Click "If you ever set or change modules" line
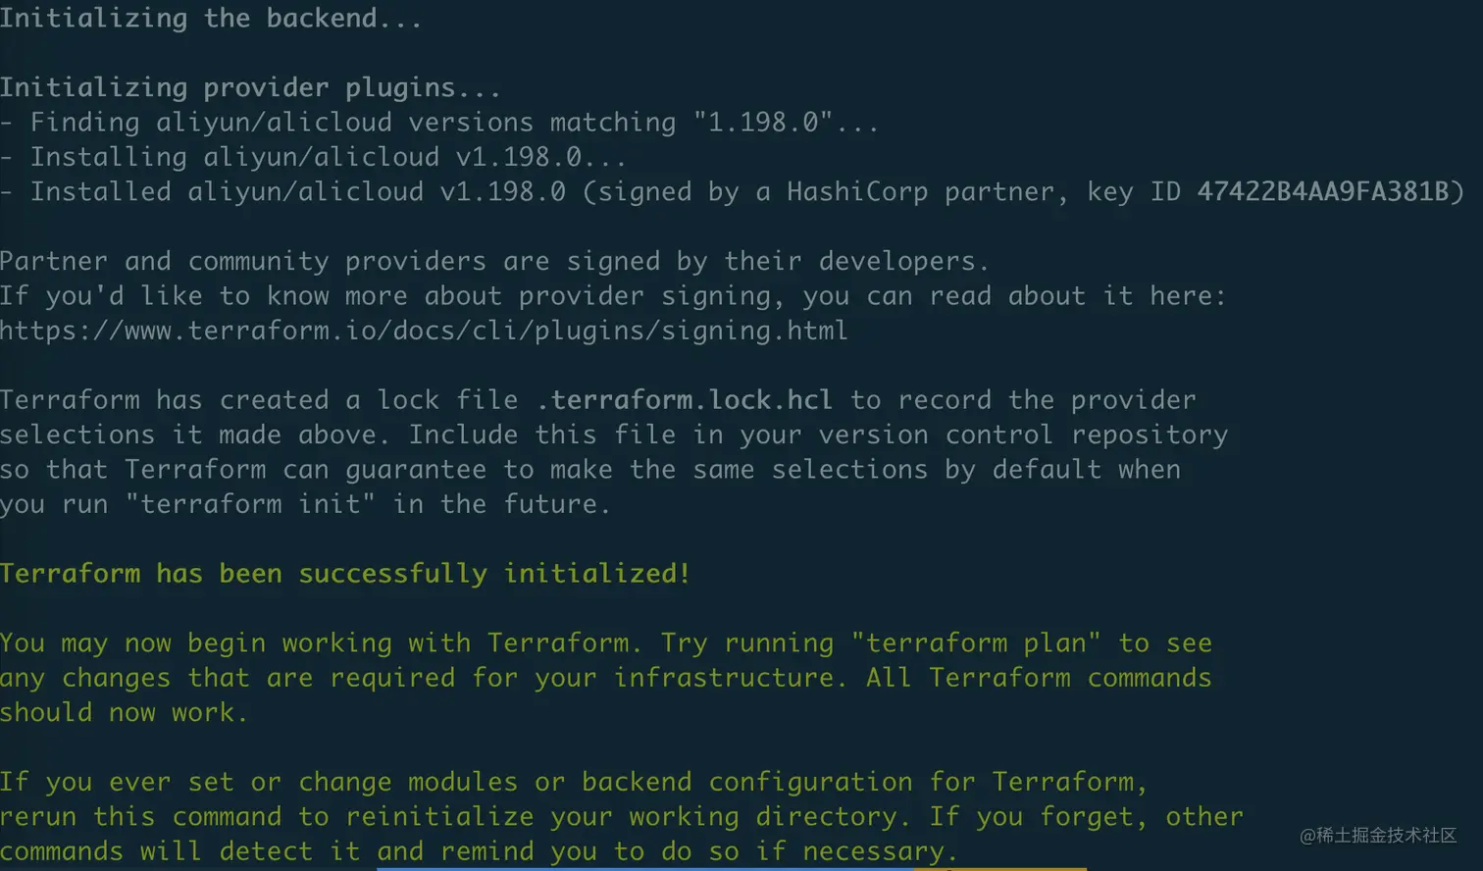The image size is (1483, 871). [573, 783]
